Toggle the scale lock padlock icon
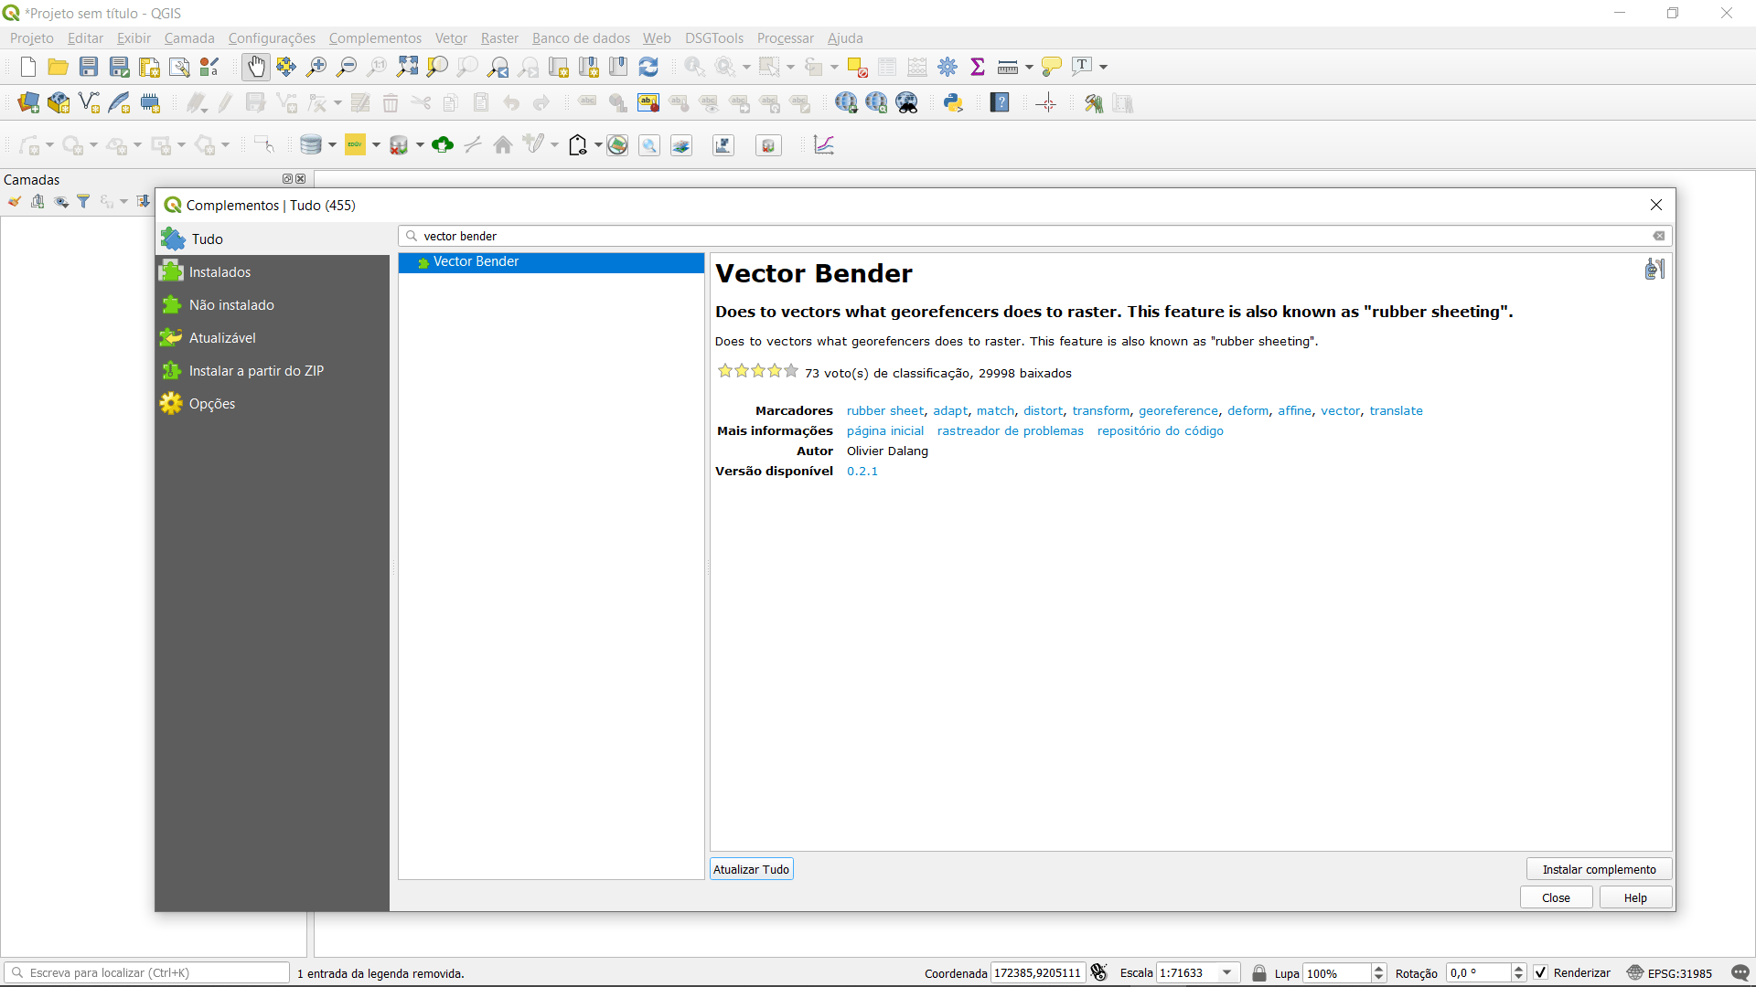Image resolution: width=1756 pixels, height=987 pixels. point(1259,972)
